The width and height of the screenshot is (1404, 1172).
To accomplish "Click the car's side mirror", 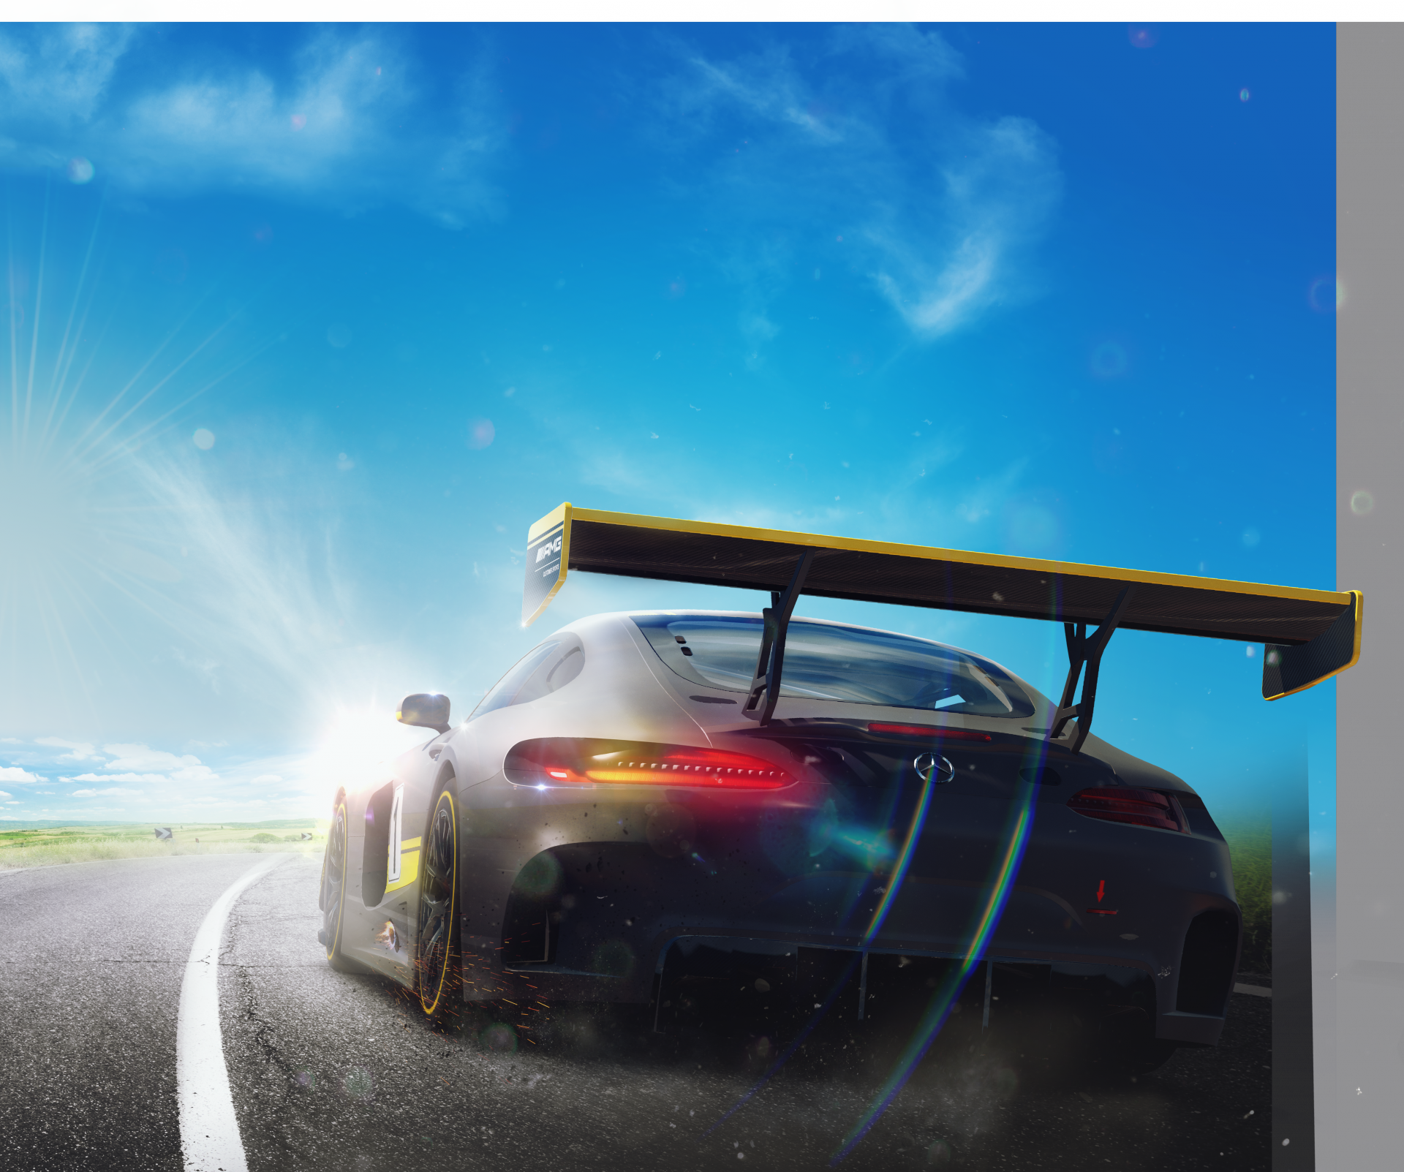I will click(x=423, y=710).
